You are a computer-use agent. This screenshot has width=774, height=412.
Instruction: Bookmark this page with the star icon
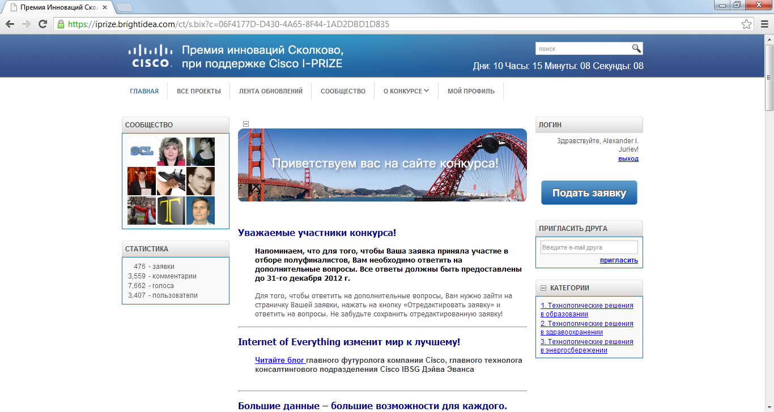[x=747, y=24]
